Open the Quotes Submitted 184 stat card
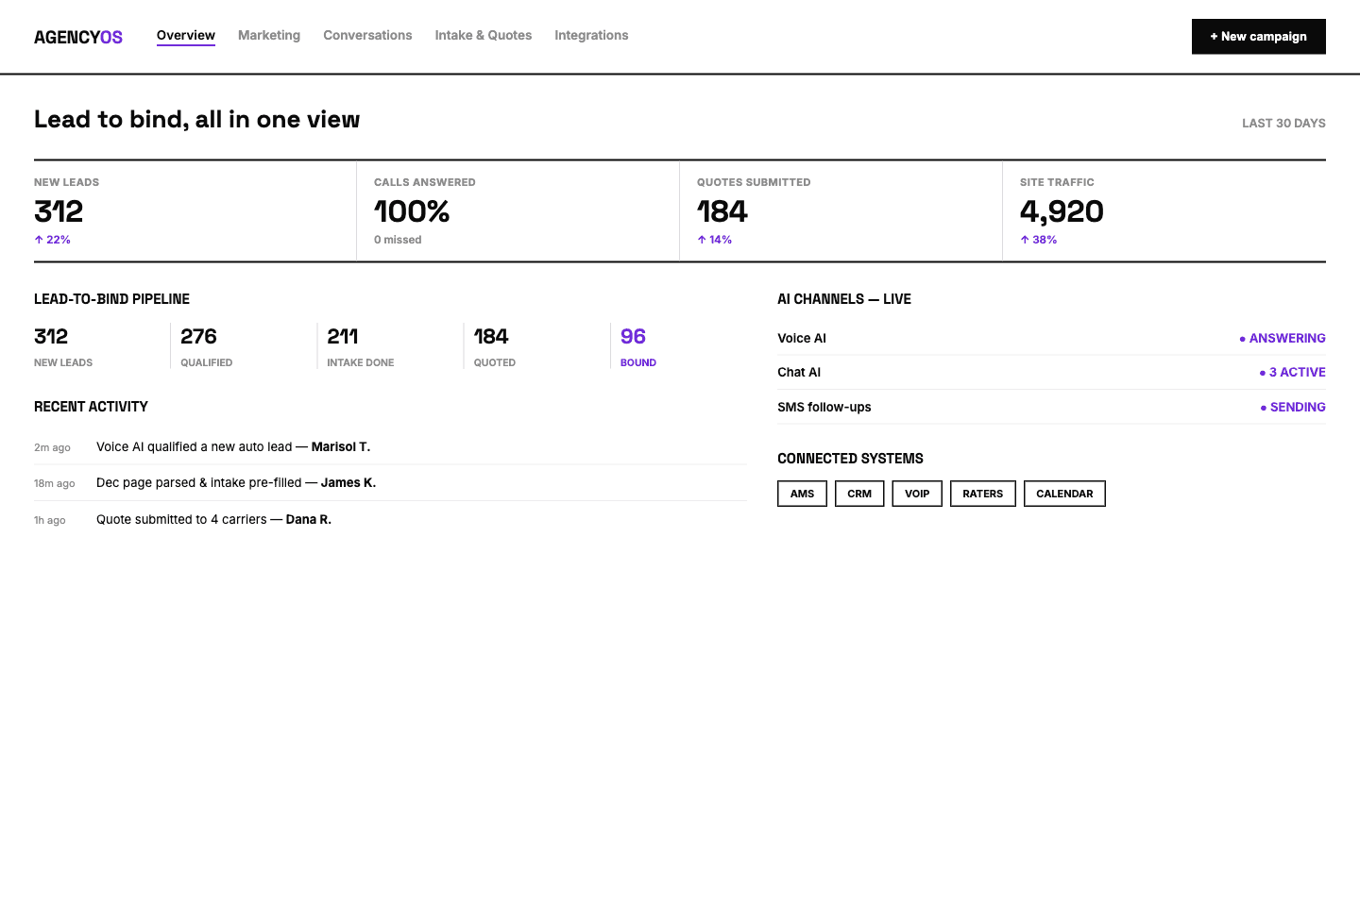This screenshot has height=906, width=1360. 841,210
